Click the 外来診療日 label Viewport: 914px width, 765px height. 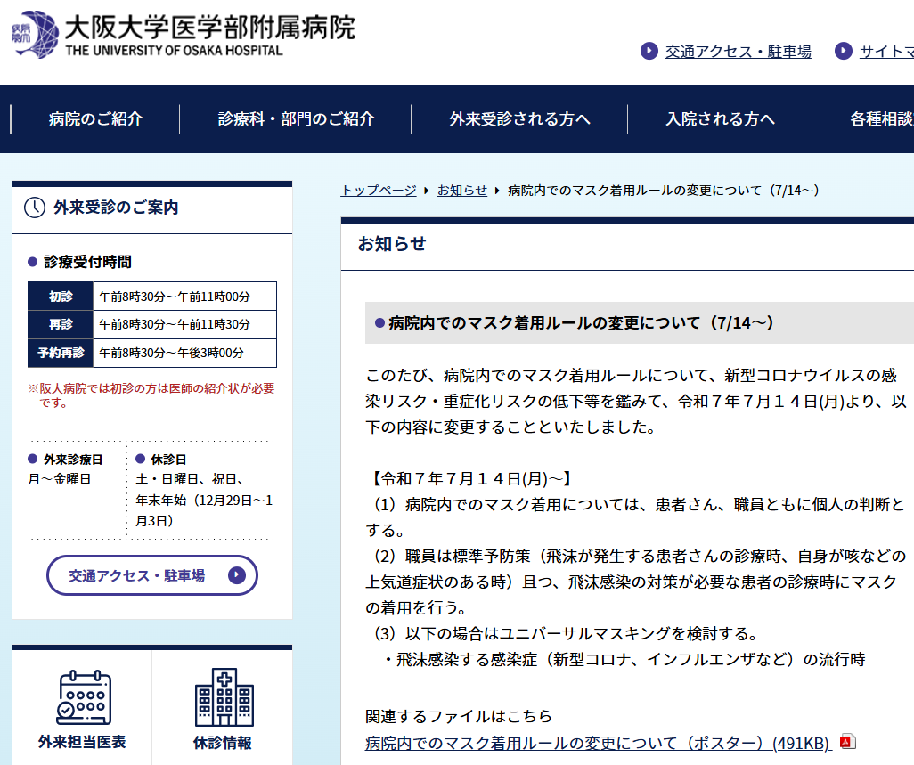[73, 460]
